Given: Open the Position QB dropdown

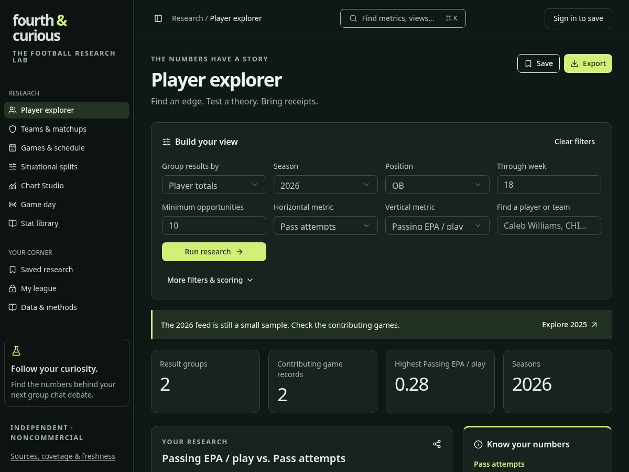Looking at the screenshot, I should [437, 185].
